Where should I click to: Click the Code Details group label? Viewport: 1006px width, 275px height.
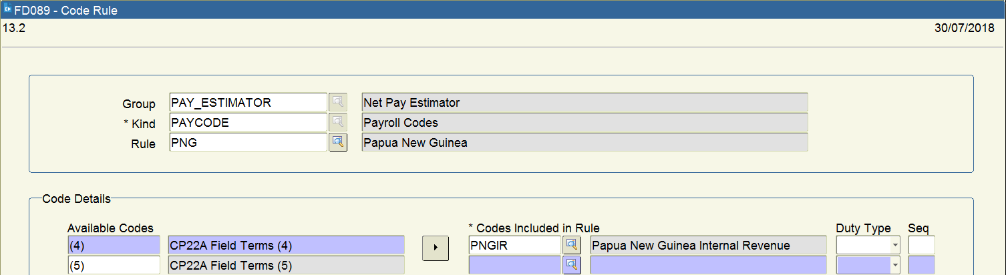tap(76, 198)
